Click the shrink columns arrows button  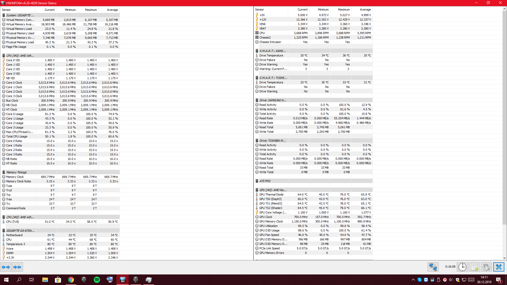(17, 267)
